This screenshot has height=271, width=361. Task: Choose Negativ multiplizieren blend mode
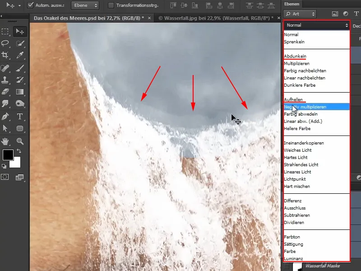point(317,107)
